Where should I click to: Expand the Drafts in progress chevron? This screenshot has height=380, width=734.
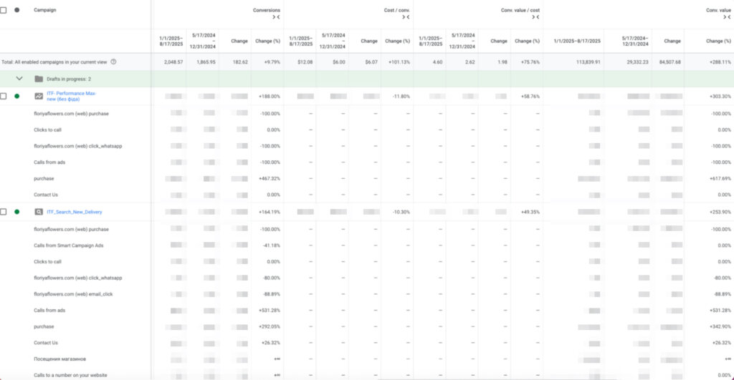(19, 79)
